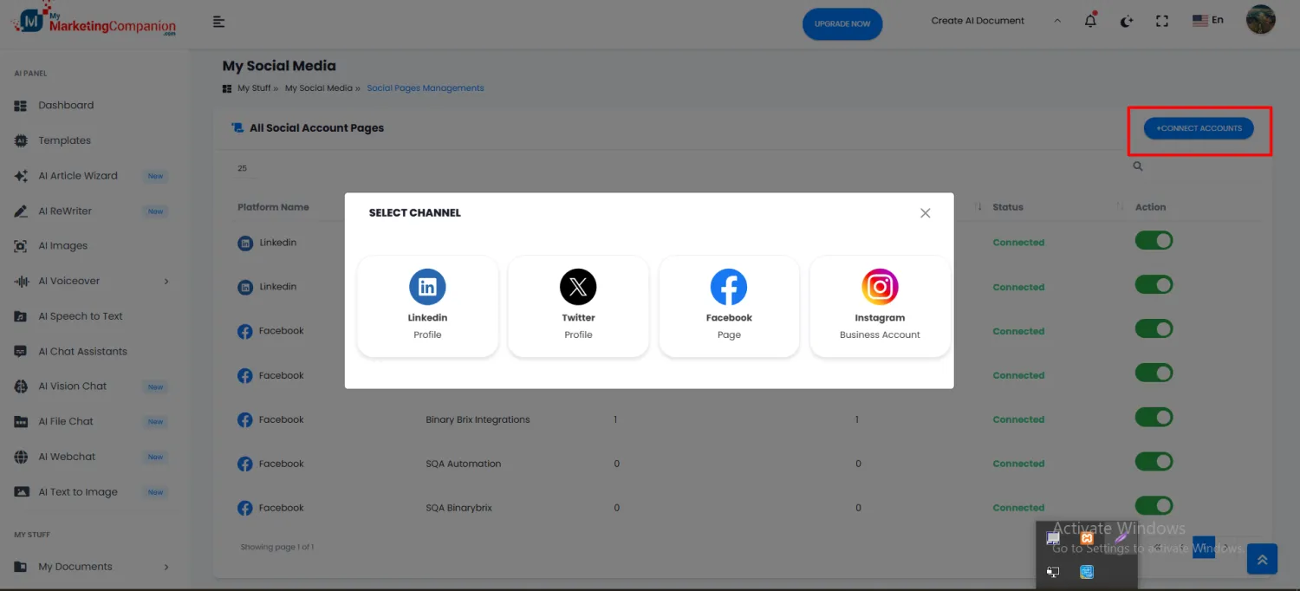Switch to dark mode moon icon
Screen dimensions: 1300x591
1126,22
